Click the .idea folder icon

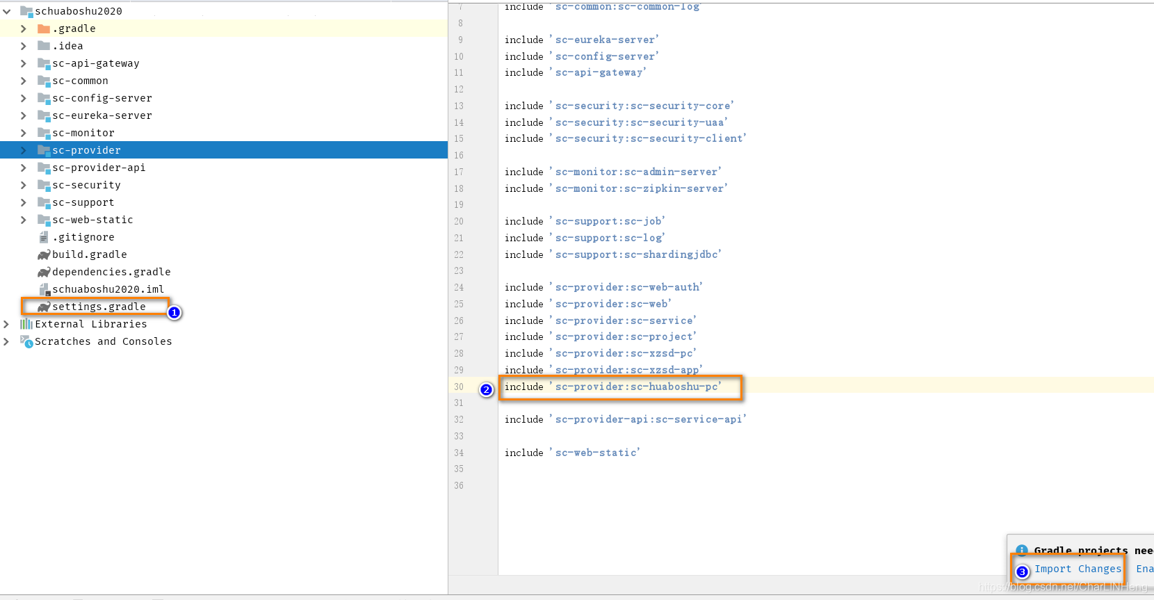pyautogui.click(x=44, y=46)
